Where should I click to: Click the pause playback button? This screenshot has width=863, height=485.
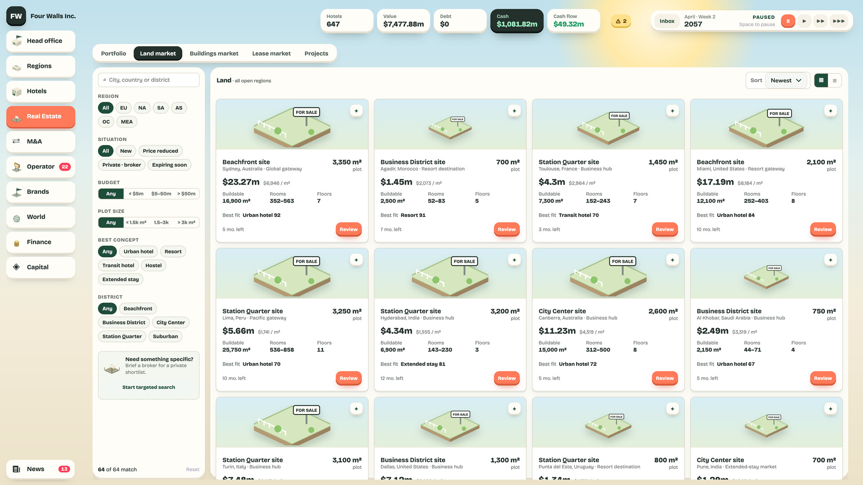click(x=787, y=21)
